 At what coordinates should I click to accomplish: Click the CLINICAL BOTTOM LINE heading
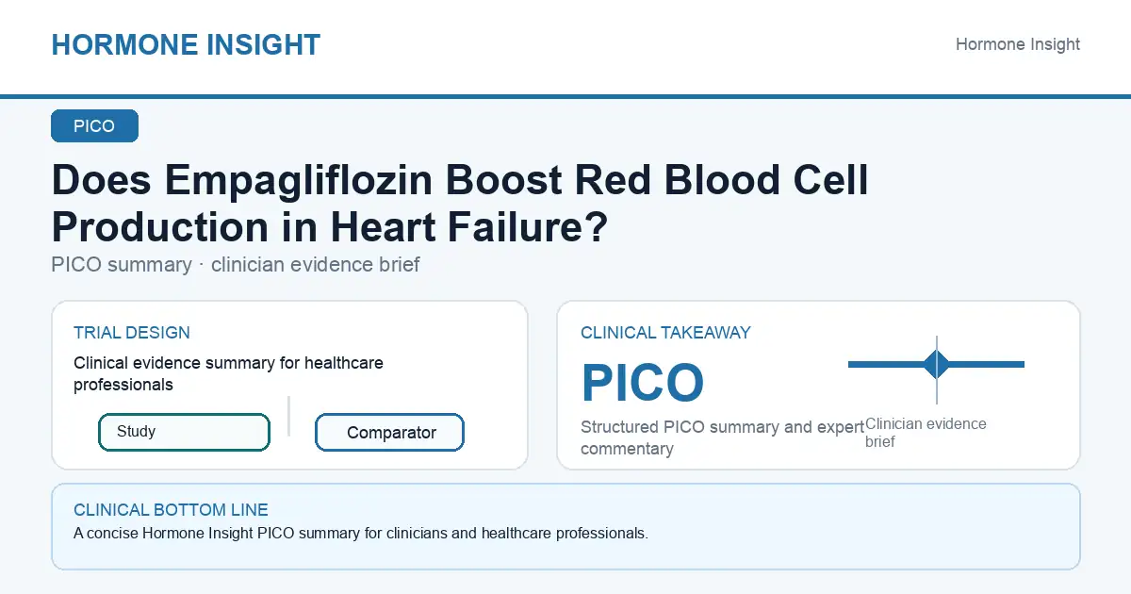pyautogui.click(x=171, y=510)
